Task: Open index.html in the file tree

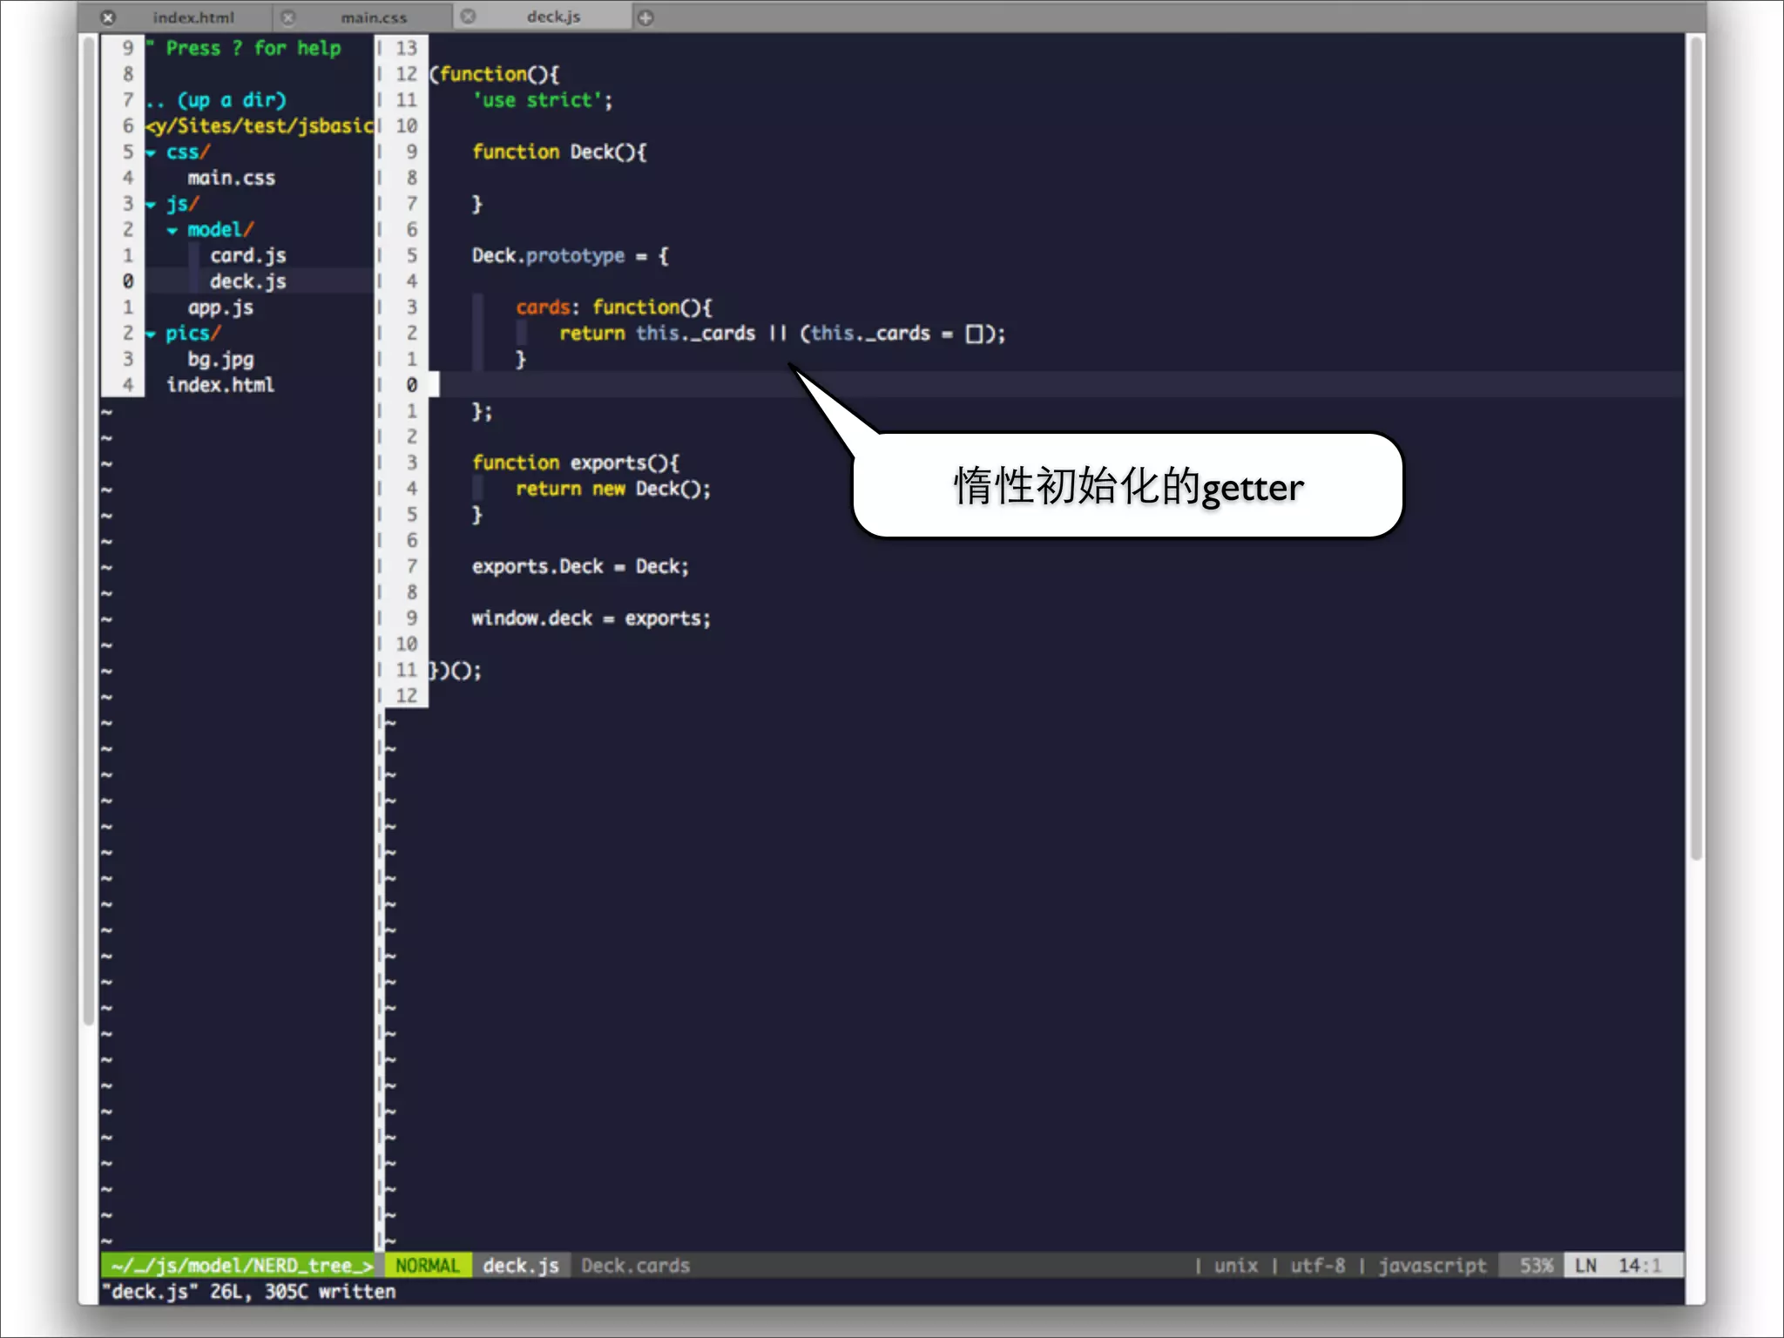Action: tap(220, 385)
